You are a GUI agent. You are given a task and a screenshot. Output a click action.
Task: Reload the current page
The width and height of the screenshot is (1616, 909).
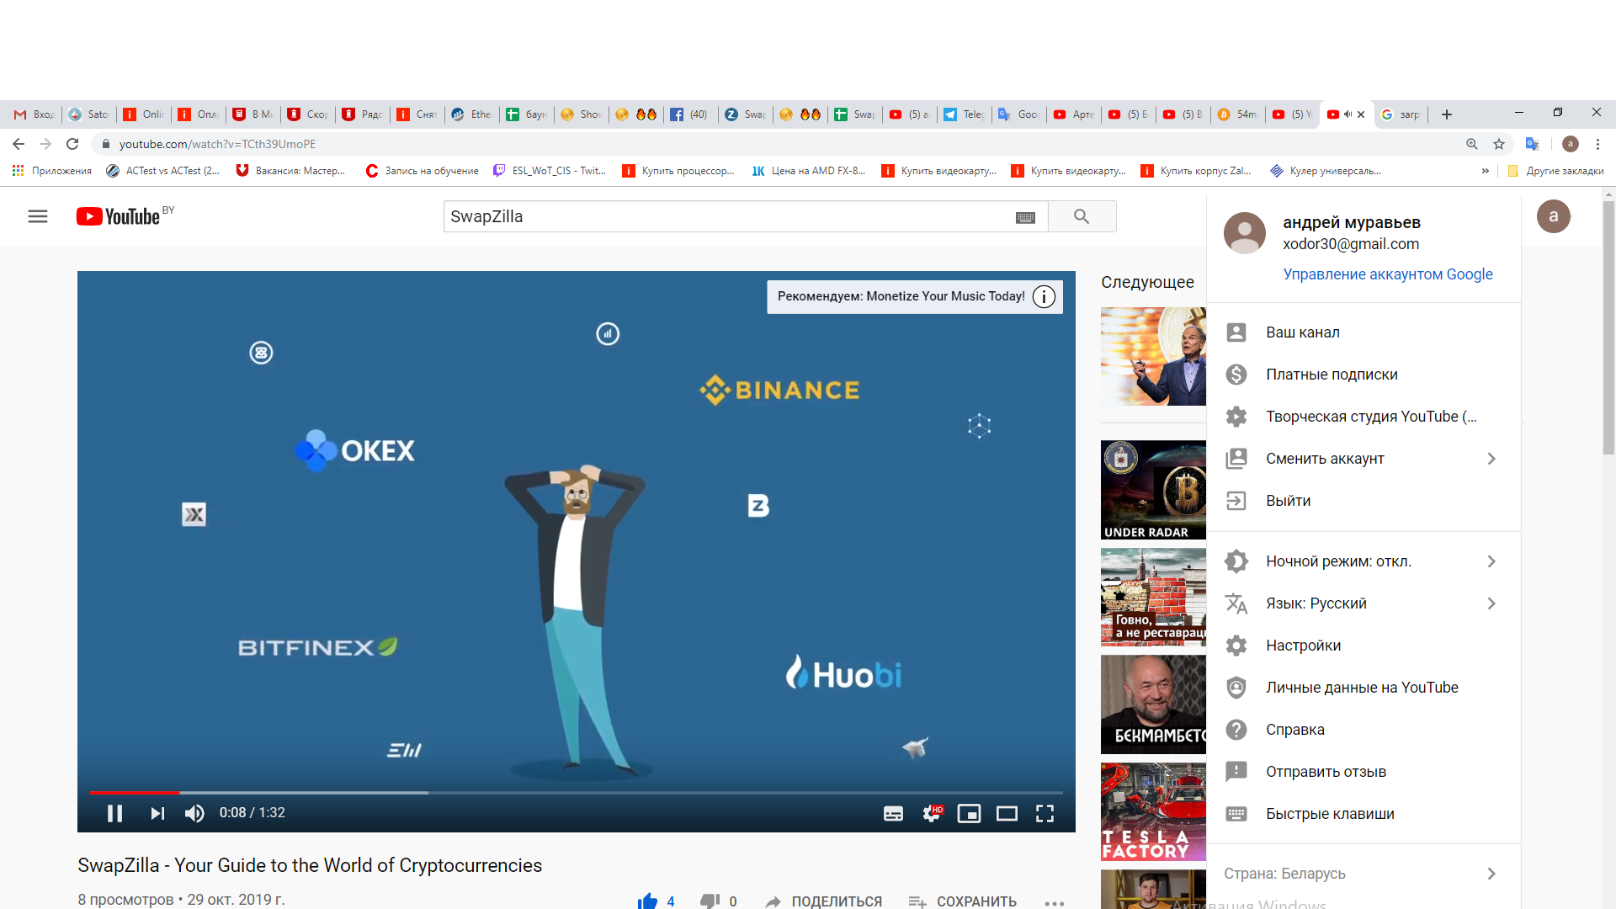click(72, 144)
